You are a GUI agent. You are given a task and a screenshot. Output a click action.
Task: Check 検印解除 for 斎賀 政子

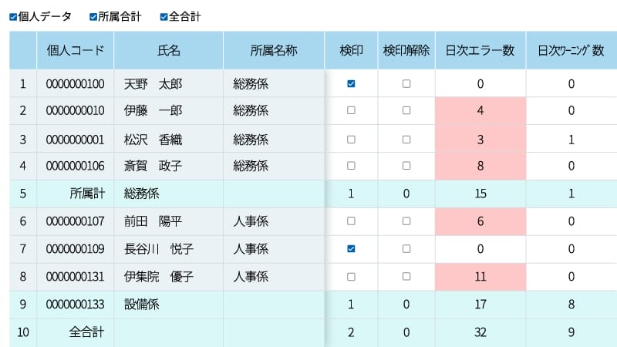(406, 166)
